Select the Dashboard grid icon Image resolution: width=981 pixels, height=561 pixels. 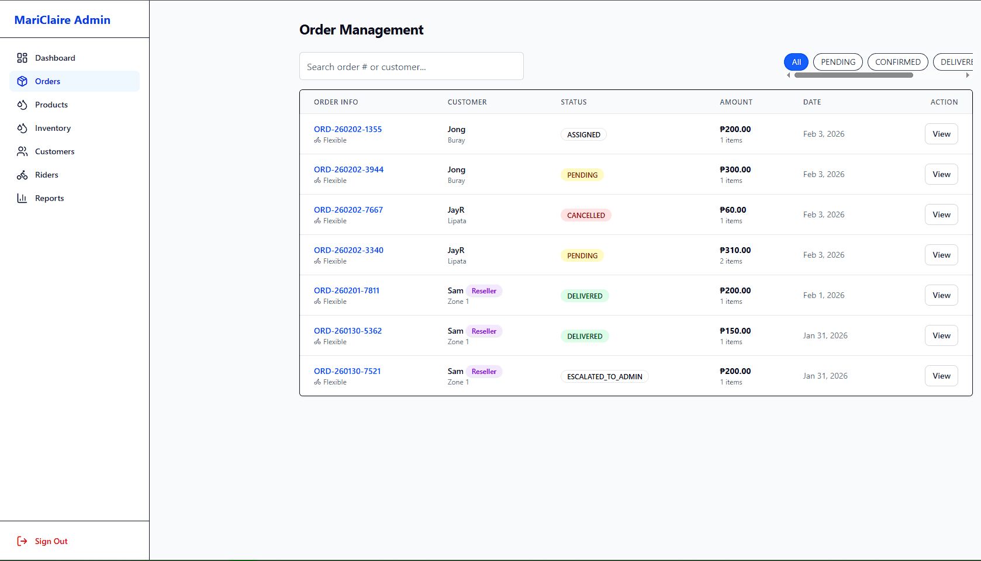[x=22, y=58]
